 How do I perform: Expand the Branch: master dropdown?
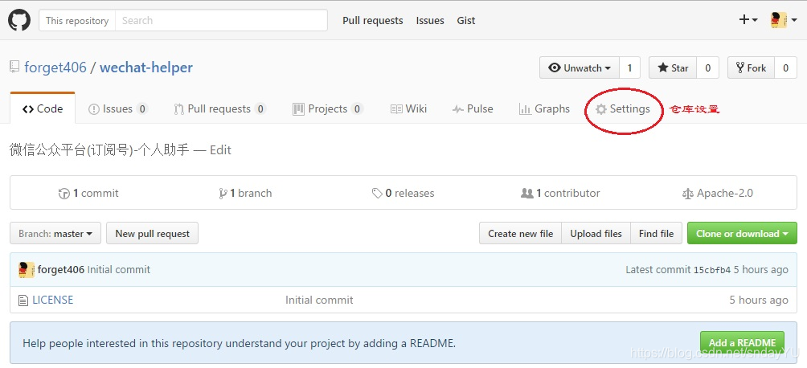[x=55, y=233]
